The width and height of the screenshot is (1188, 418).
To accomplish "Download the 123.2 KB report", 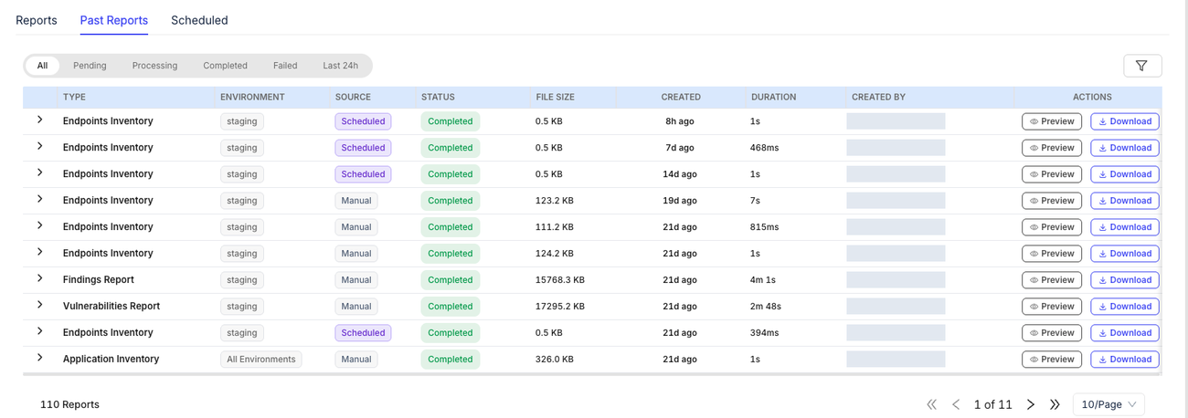I will coord(1125,201).
